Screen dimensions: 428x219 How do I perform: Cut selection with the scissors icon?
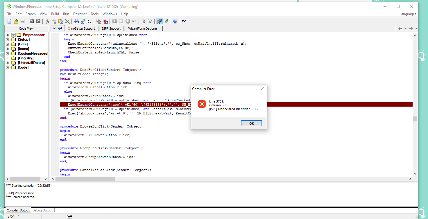coord(47,21)
